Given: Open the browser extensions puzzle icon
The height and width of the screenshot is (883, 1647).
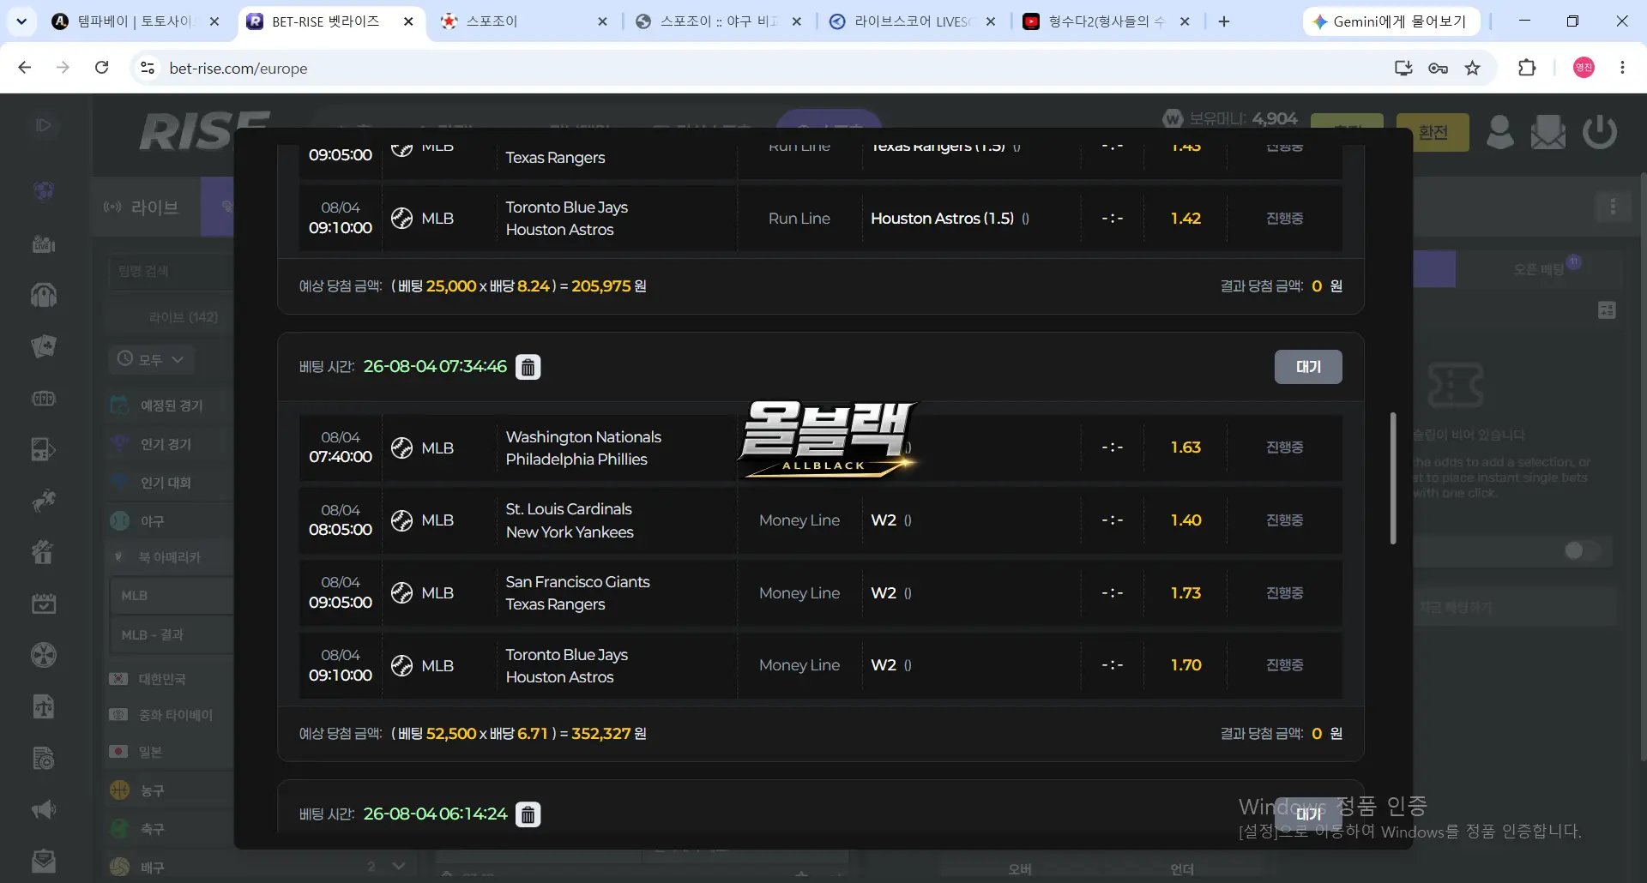Looking at the screenshot, I should (x=1527, y=69).
